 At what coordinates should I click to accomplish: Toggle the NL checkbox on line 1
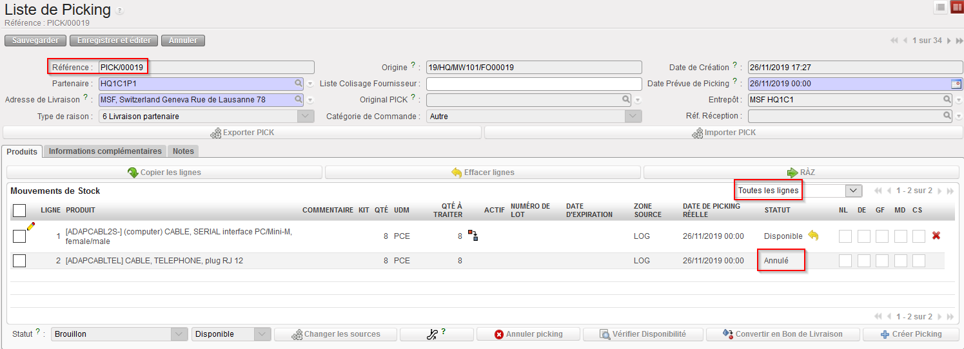(845, 236)
